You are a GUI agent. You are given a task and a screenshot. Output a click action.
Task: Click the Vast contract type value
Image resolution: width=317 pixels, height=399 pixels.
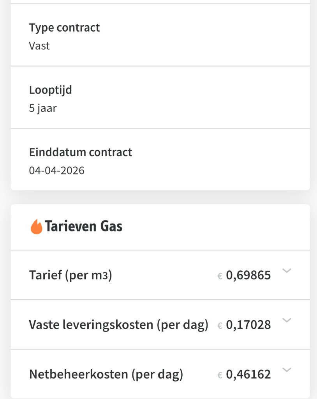tap(39, 46)
